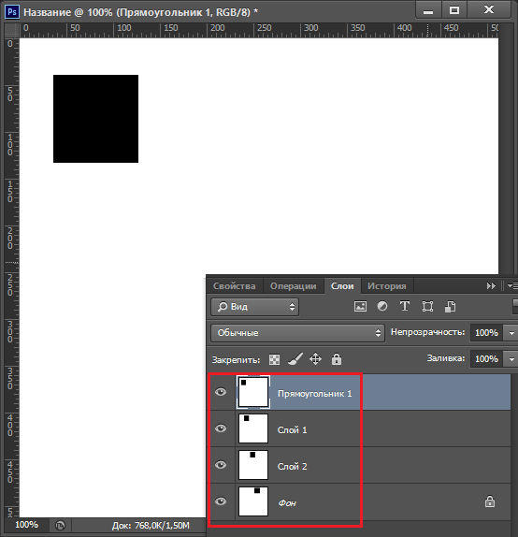Hide the Фон layer eye icon
Image resolution: width=518 pixels, height=537 pixels.
click(221, 501)
